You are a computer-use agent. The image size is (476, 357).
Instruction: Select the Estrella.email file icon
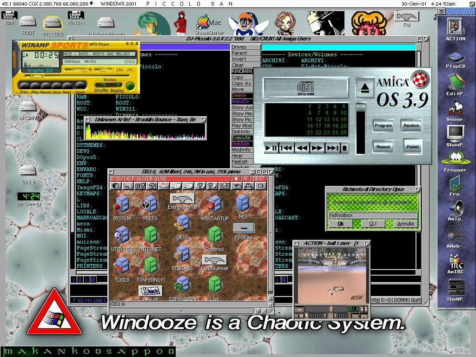tap(182, 199)
